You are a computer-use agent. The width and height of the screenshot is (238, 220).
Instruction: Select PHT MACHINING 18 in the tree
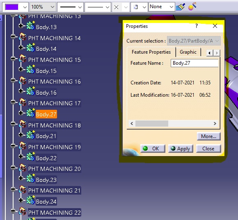(x=54, y=125)
